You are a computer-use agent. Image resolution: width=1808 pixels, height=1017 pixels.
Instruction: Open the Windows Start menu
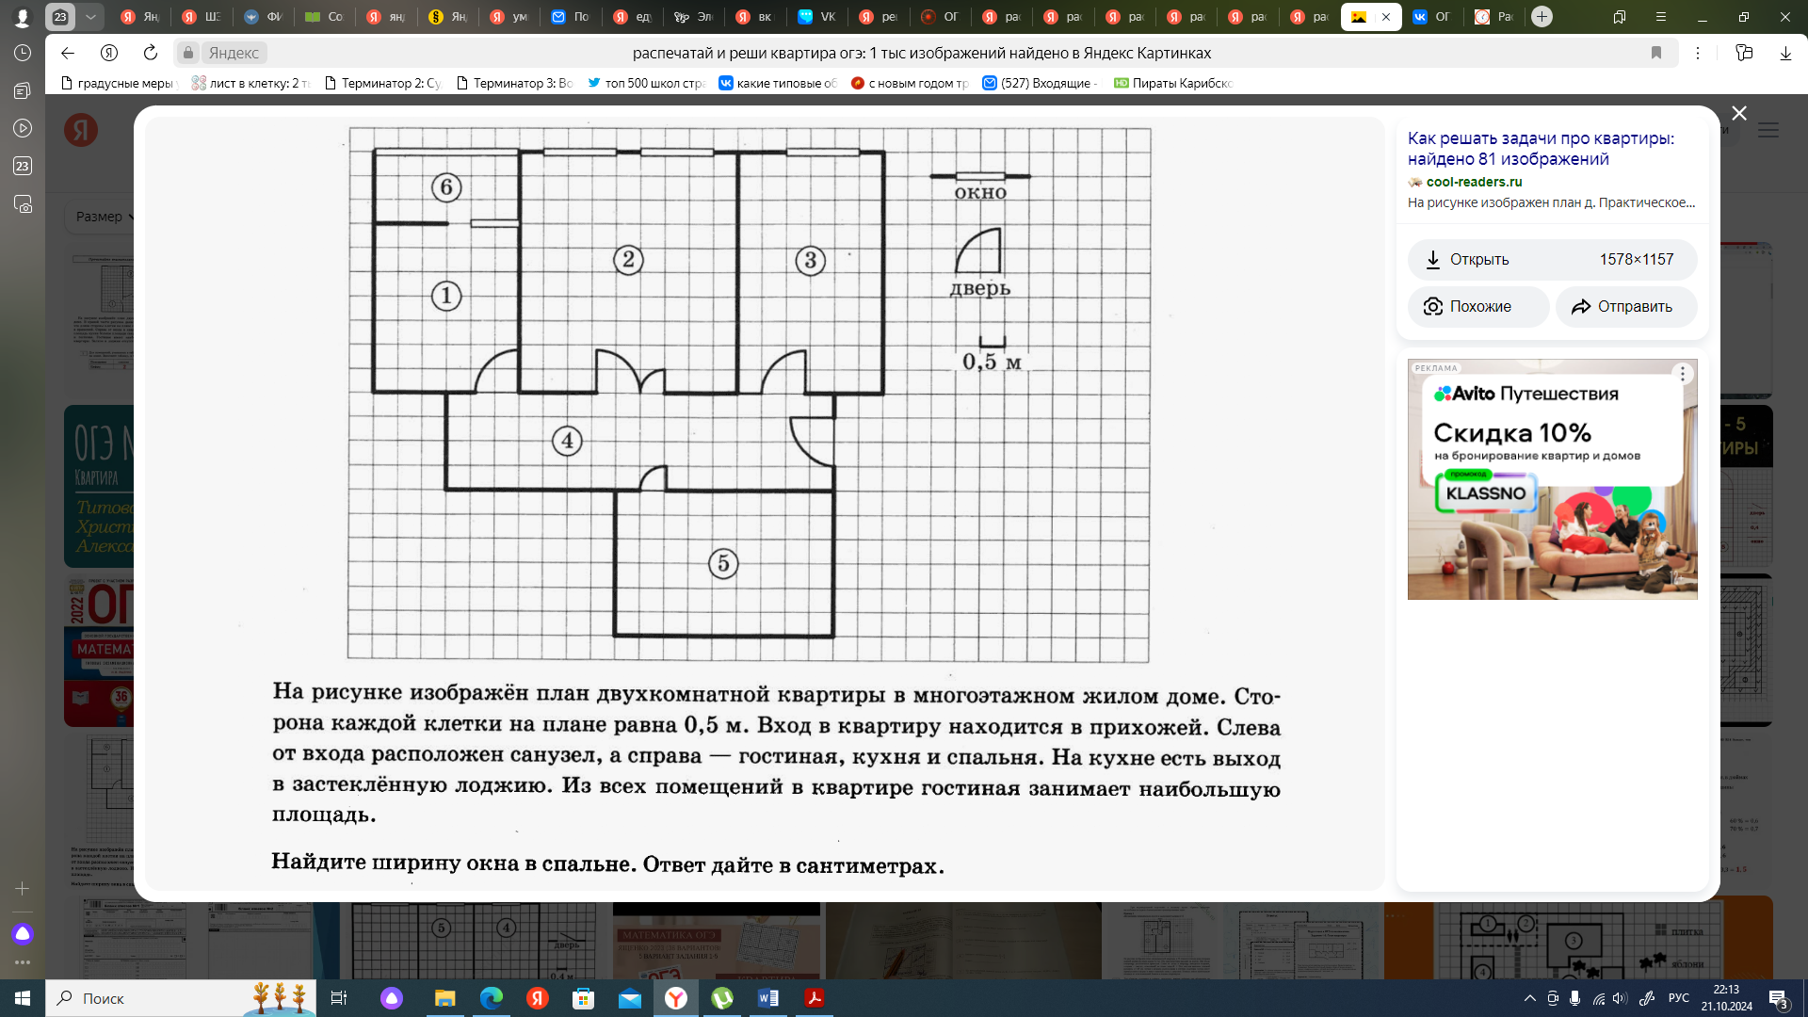[23, 998]
